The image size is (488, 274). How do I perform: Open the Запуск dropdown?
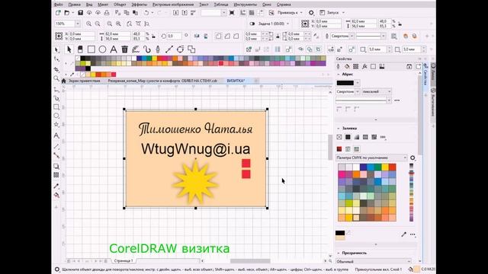[x=343, y=13]
